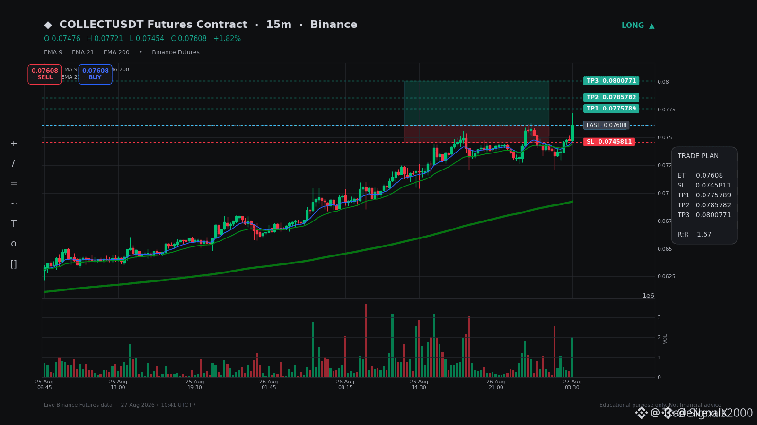Click the 0.0625 price axis label
Screen dimensions: 757x425
pos(666,277)
